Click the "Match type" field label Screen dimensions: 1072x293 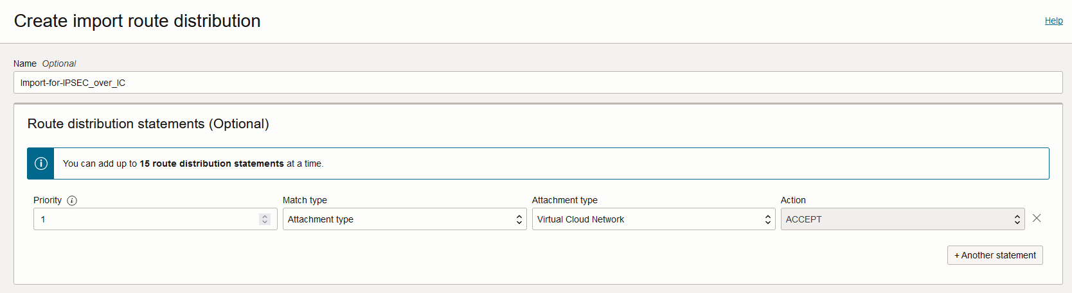(x=305, y=200)
